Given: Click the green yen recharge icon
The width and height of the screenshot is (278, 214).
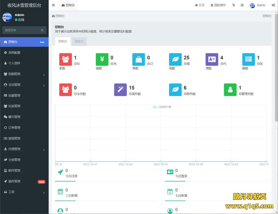Looking at the screenshot, I should pos(102,60).
